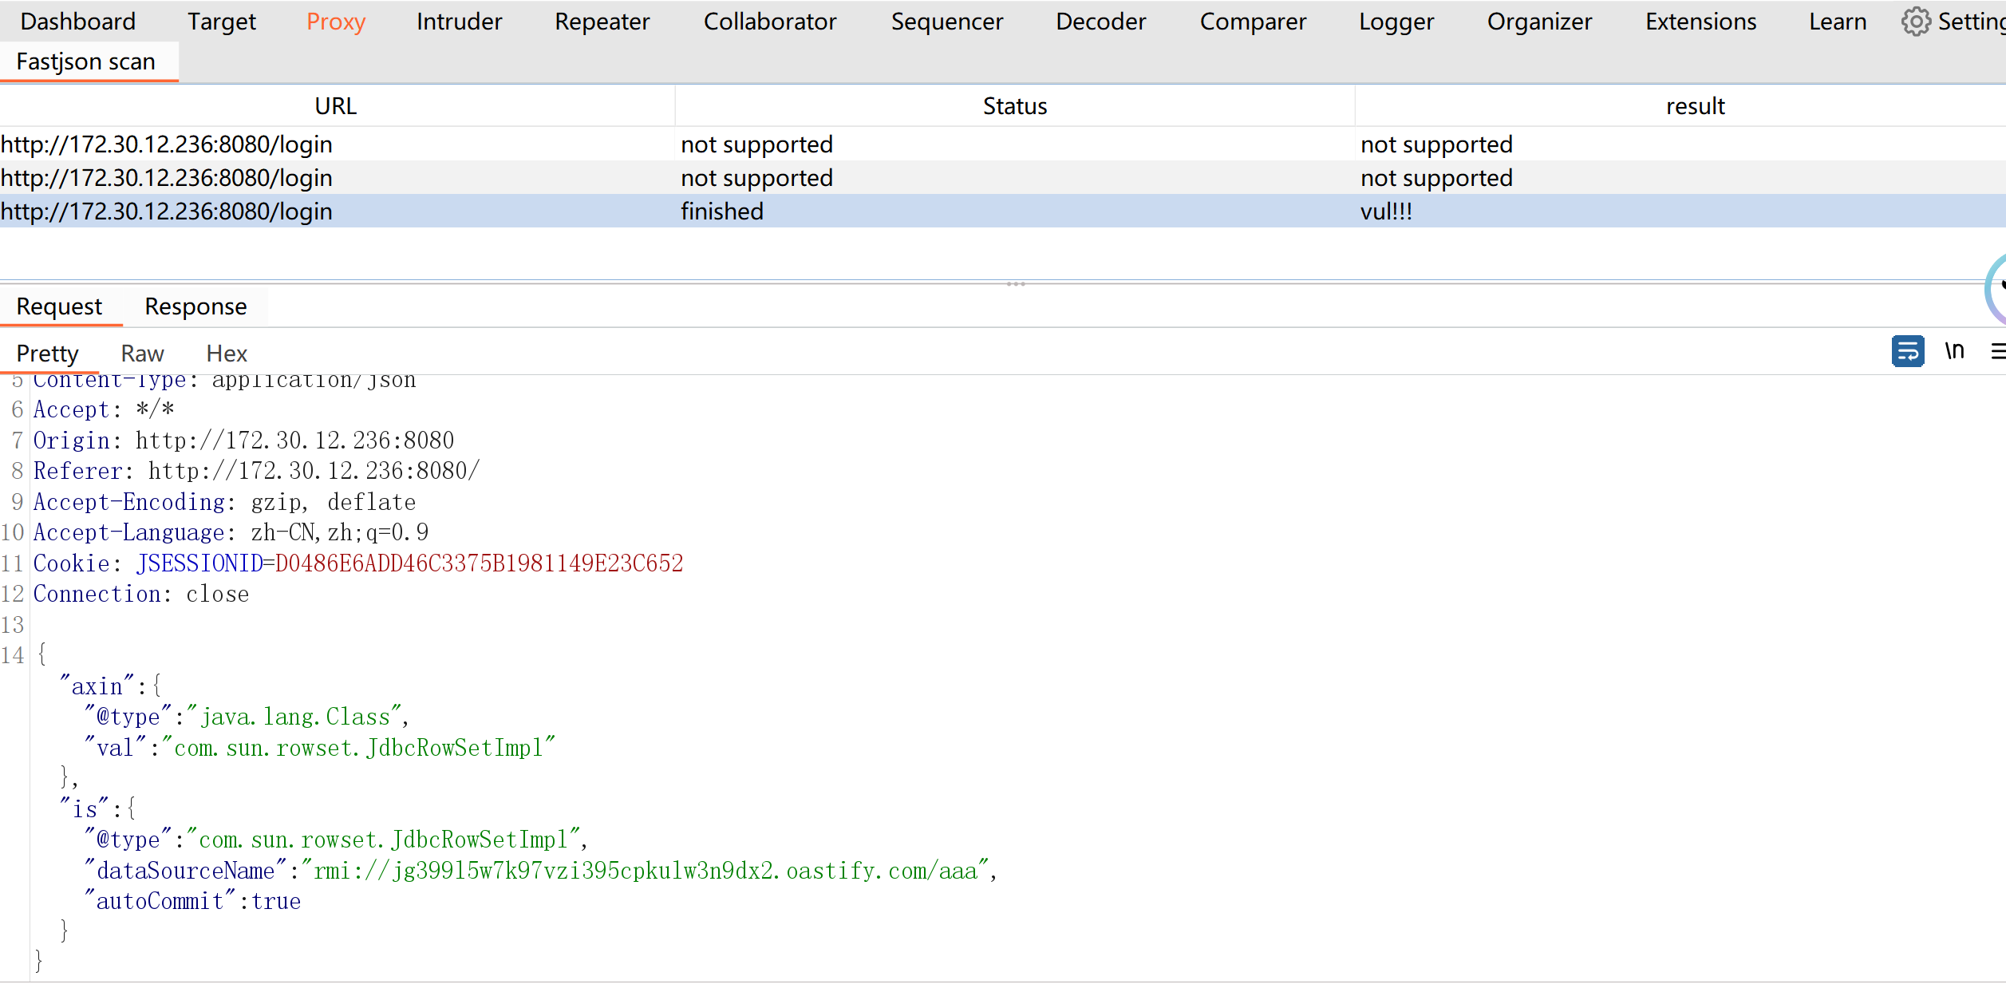Switch to the Comparer tab
Image resolution: width=2006 pixels, height=988 pixels.
pyautogui.click(x=1254, y=22)
